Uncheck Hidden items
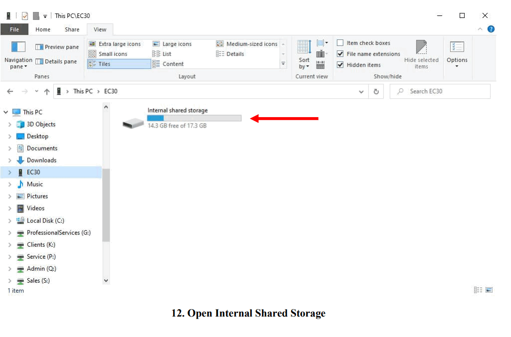 [341, 64]
